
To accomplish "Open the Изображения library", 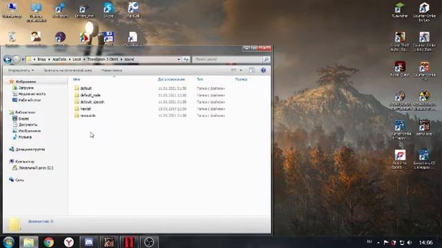I will pyautogui.click(x=29, y=131).
